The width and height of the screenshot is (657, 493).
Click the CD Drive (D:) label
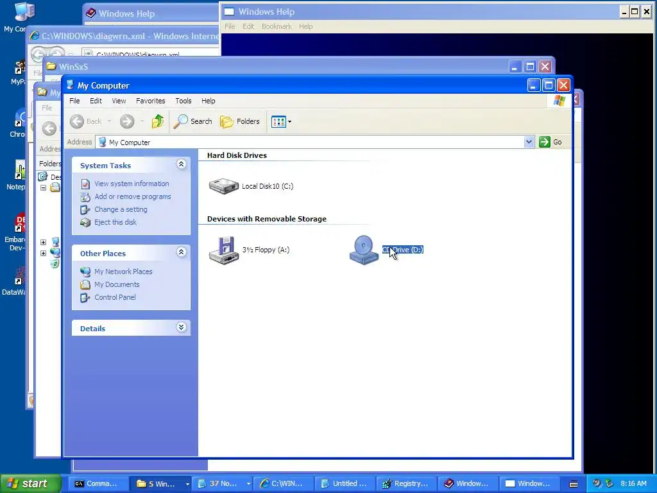(403, 250)
